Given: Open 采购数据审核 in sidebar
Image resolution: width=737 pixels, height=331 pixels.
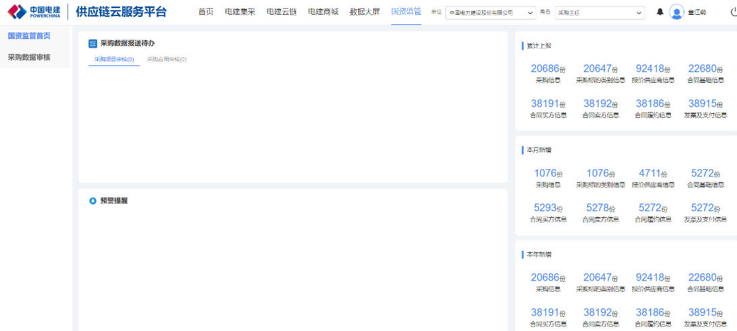Looking at the screenshot, I should 29,57.
